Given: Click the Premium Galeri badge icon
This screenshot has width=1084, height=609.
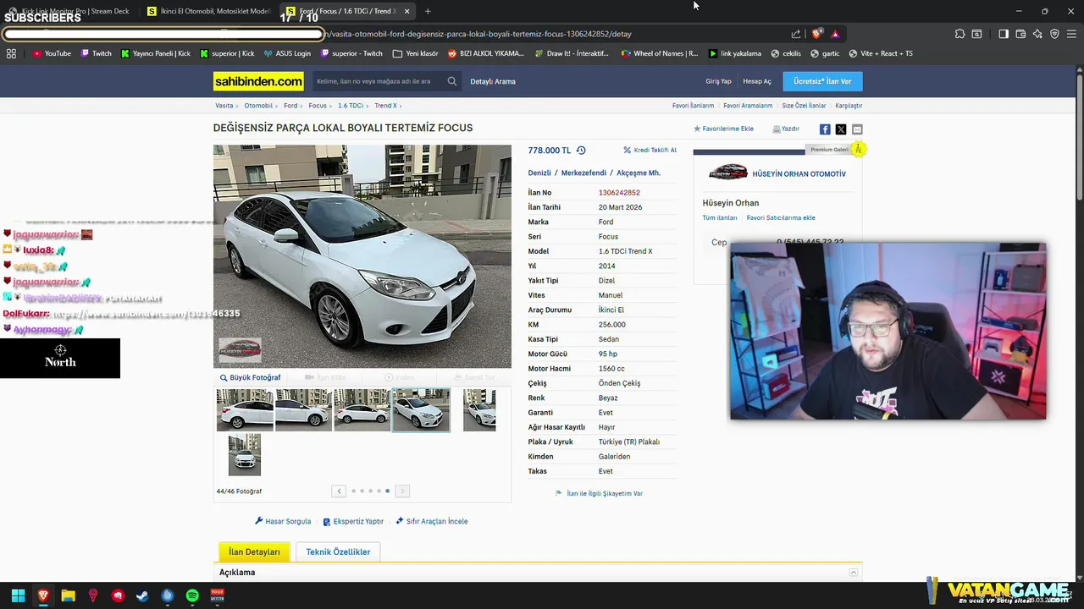Looking at the screenshot, I should (858, 149).
